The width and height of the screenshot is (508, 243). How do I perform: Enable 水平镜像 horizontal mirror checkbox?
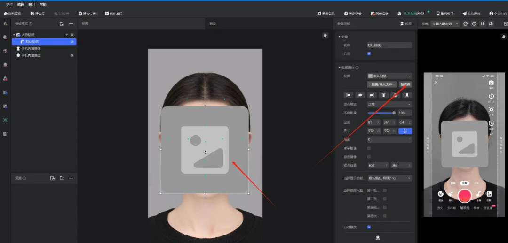[x=369, y=148]
